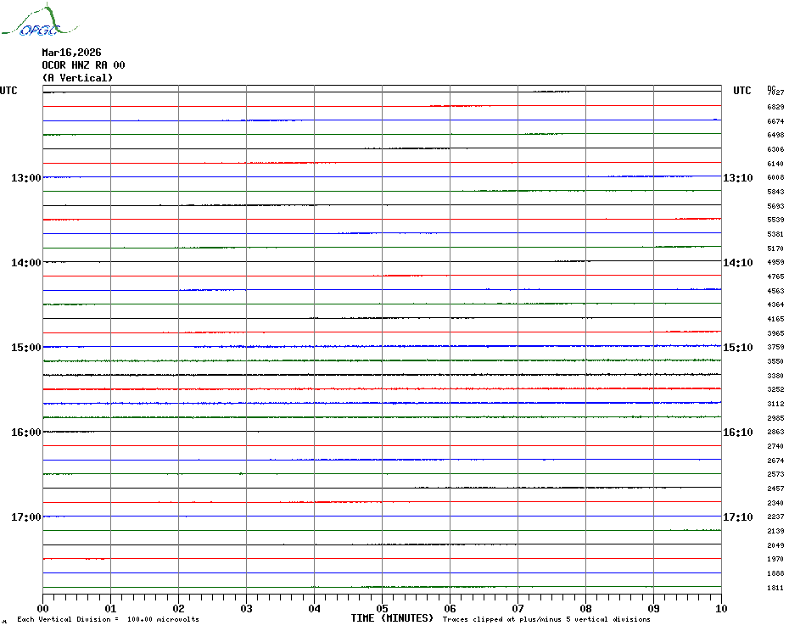Click the (A Vertical) component label

77,78
